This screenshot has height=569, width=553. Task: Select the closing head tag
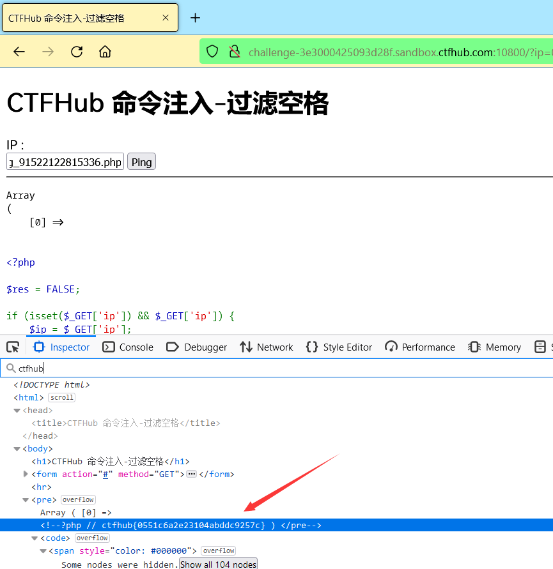coord(40,436)
